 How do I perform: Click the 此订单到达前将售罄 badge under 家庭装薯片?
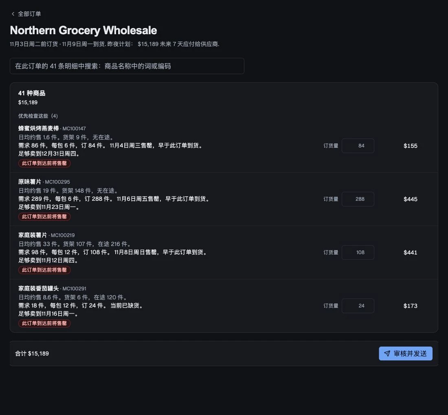[x=44, y=270]
